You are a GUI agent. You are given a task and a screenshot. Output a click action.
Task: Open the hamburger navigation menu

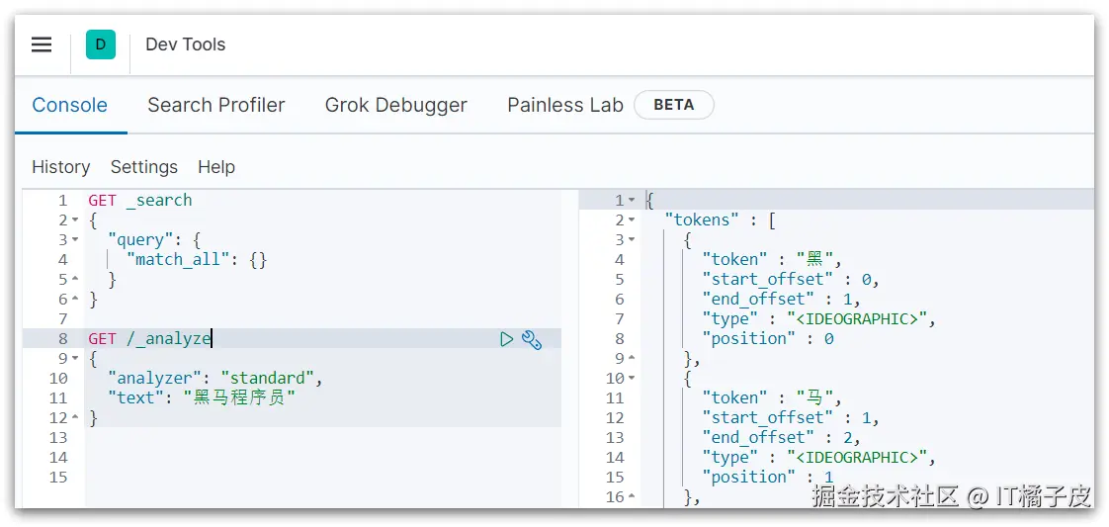pyautogui.click(x=42, y=44)
